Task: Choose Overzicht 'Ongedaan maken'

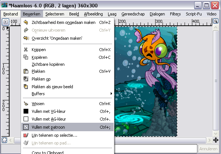Action: [68, 38]
